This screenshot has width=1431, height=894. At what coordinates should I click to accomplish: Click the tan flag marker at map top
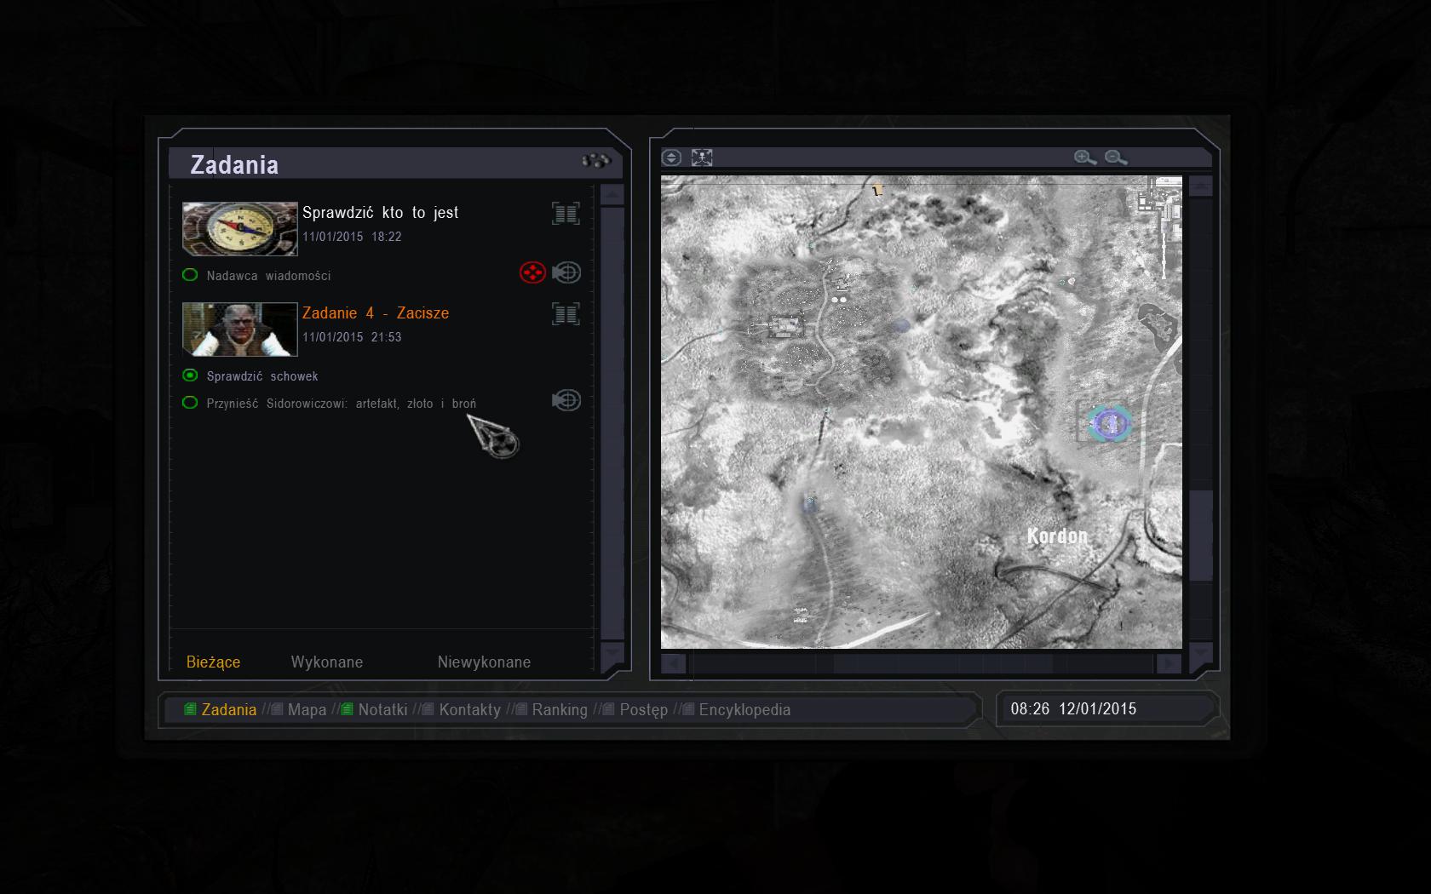(877, 190)
